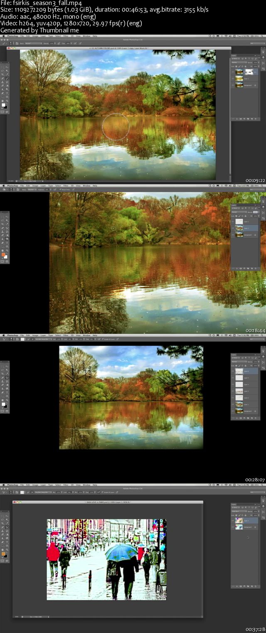Viewport: 266px width, 633px height.
Task: Select the Background layer in the 00:37:28 frame
Action: coord(244,527)
